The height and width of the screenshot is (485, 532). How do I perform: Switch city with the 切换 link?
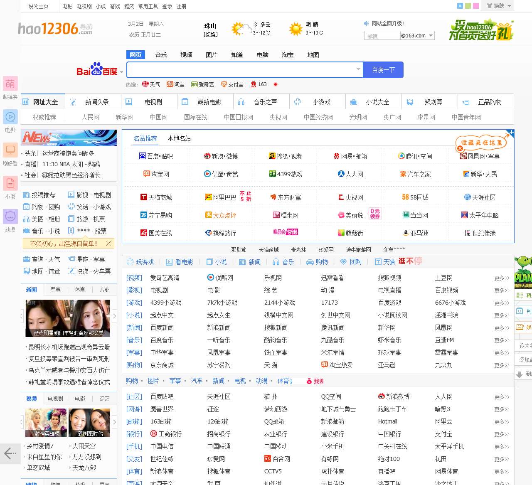pyautogui.click(x=211, y=34)
